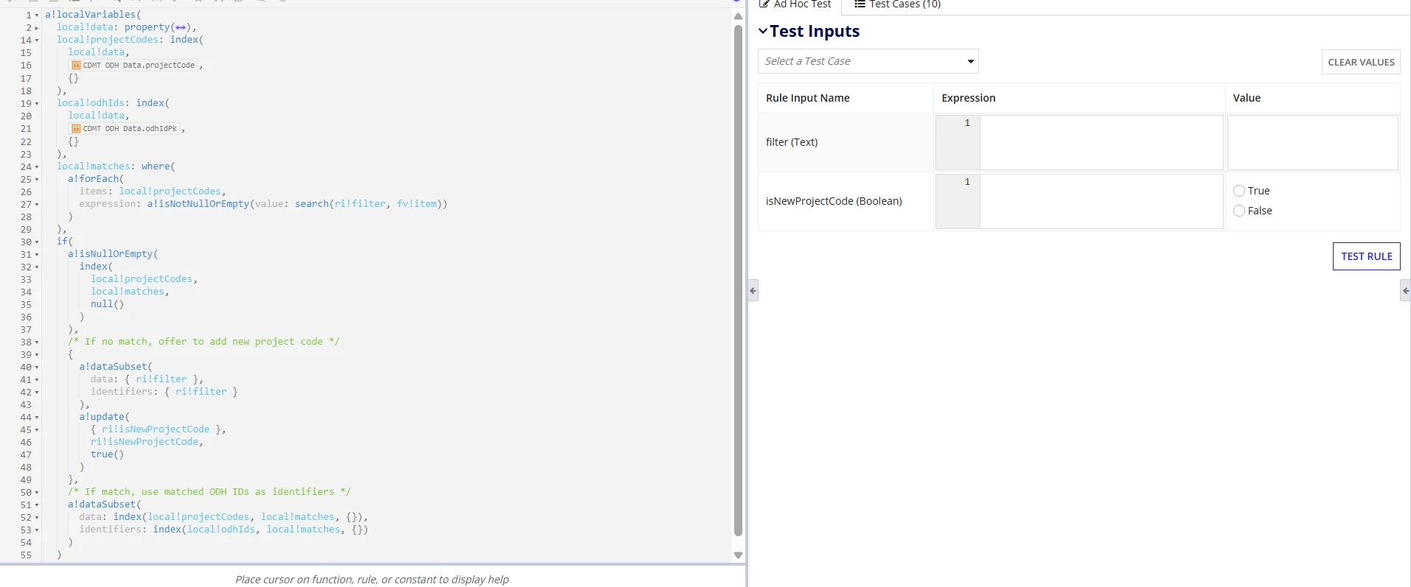Click the 'Value' column header

click(1247, 98)
